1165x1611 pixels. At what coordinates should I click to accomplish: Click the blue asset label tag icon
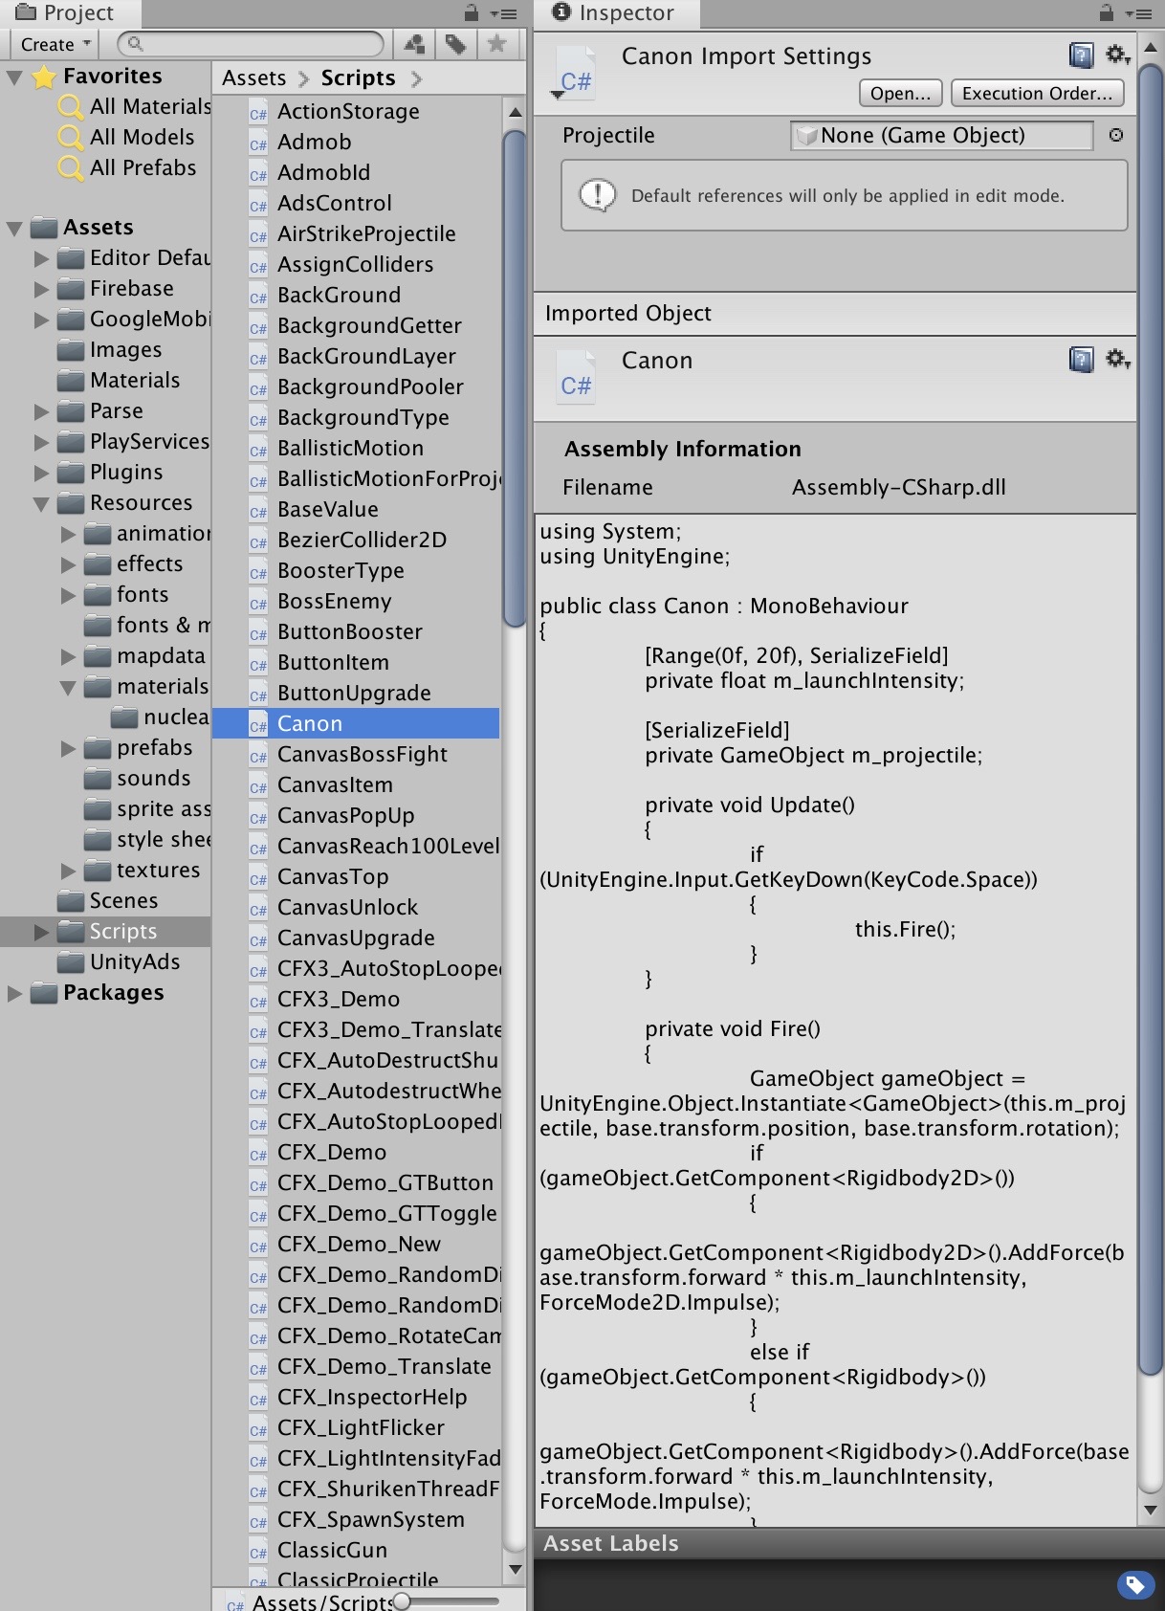1134,1585
